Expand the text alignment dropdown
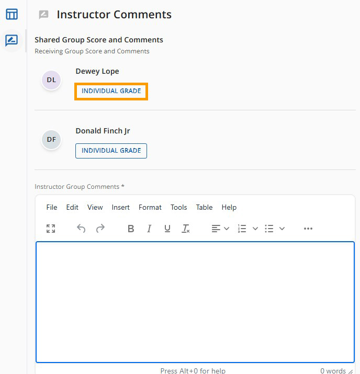Image resolution: width=360 pixels, height=374 pixels. (x=227, y=229)
